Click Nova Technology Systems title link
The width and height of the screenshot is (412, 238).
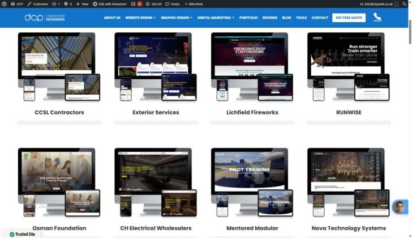[349, 228]
